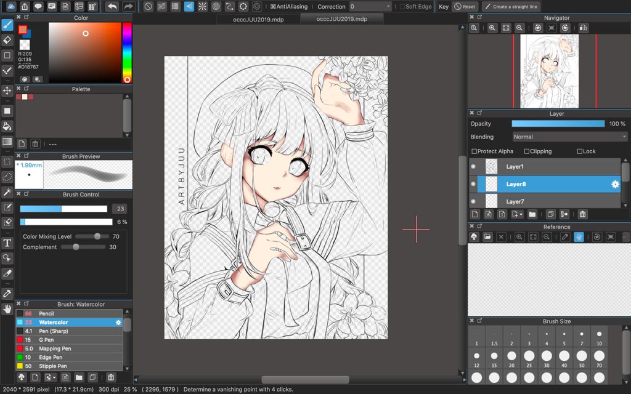Hide Layer1 visibility dot
Image resolution: width=631 pixels, height=394 pixels.
tap(473, 166)
